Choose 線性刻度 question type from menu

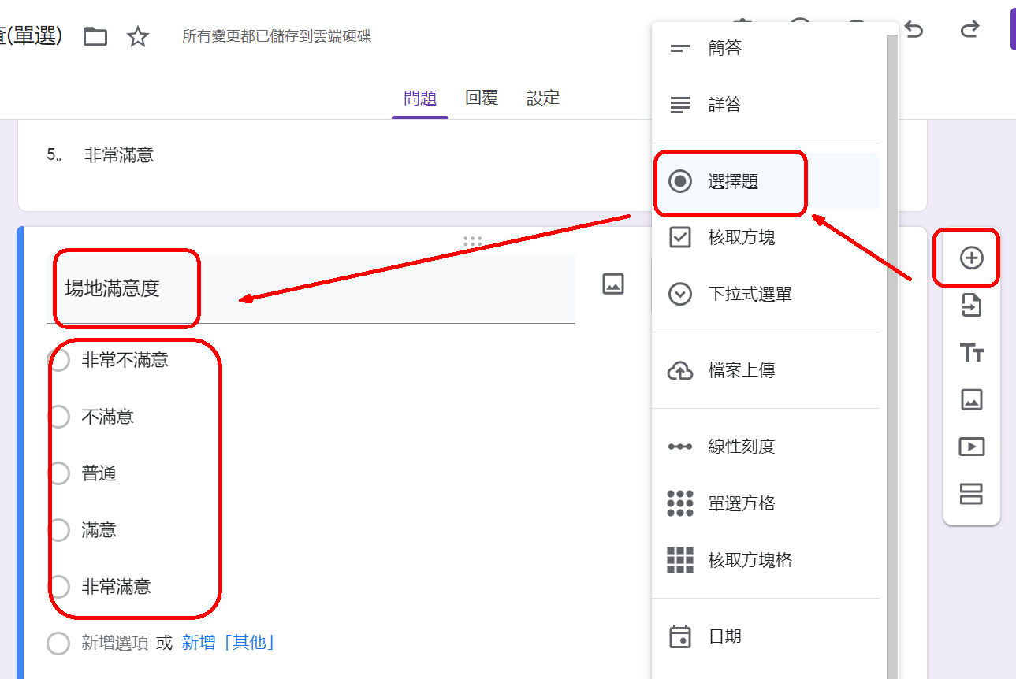click(741, 447)
